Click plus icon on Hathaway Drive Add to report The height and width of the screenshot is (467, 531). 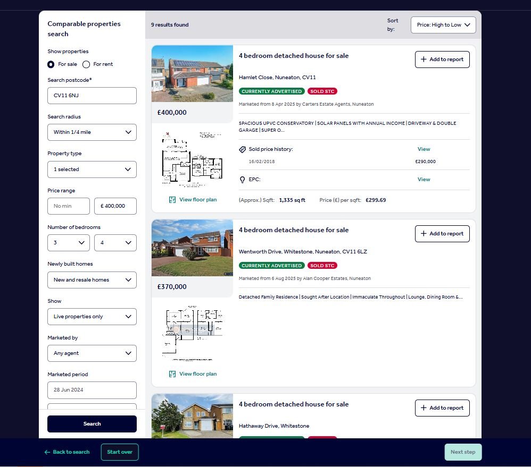click(424, 408)
